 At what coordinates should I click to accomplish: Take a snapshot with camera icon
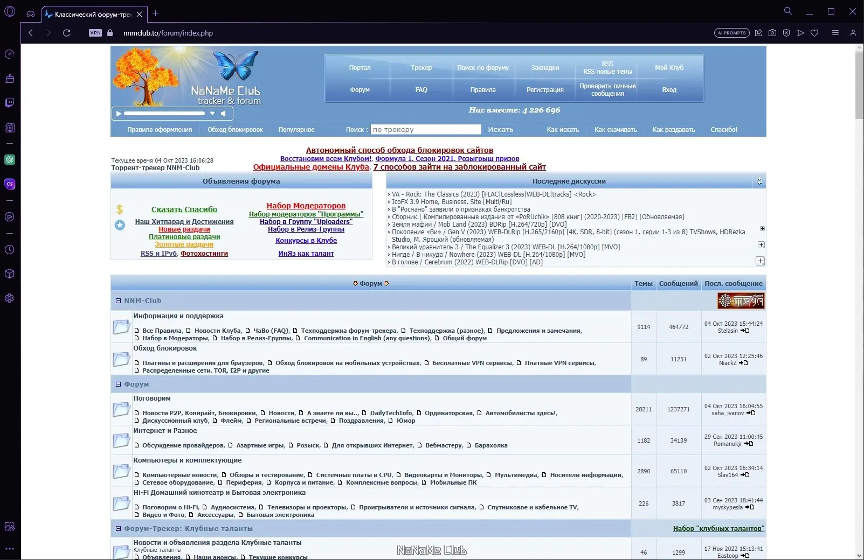[x=772, y=33]
